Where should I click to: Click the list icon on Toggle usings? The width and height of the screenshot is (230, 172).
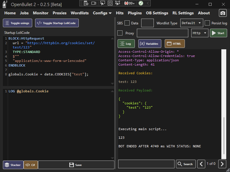pyautogui.click(x=7, y=23)
